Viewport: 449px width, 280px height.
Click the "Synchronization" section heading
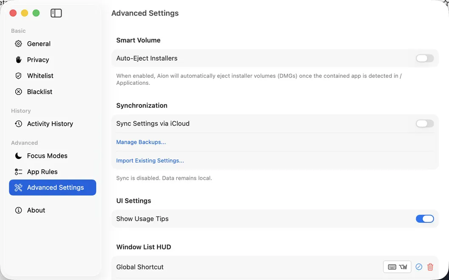pyautogui.click(x=142, y=106)
